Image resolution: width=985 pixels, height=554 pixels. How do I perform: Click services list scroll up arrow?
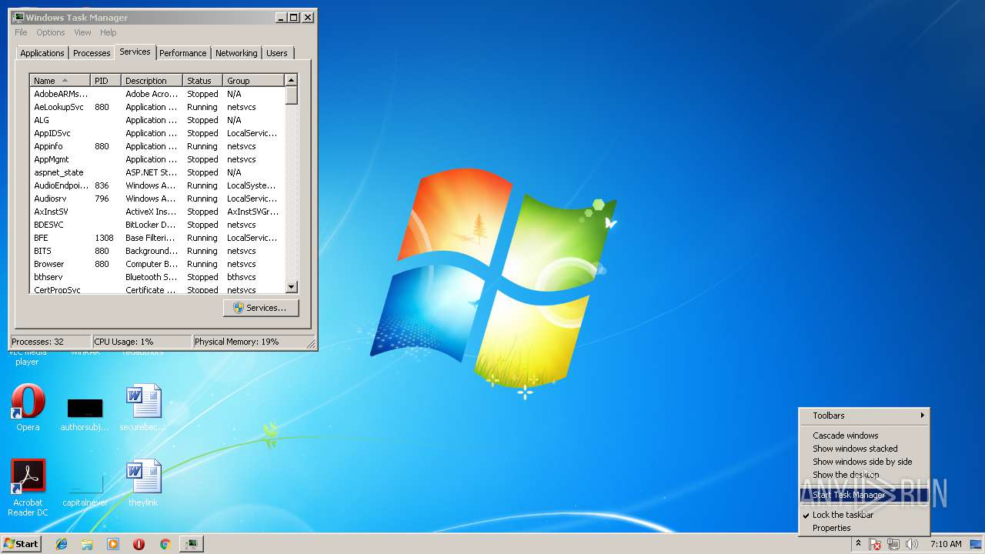[x=291, y=81]
